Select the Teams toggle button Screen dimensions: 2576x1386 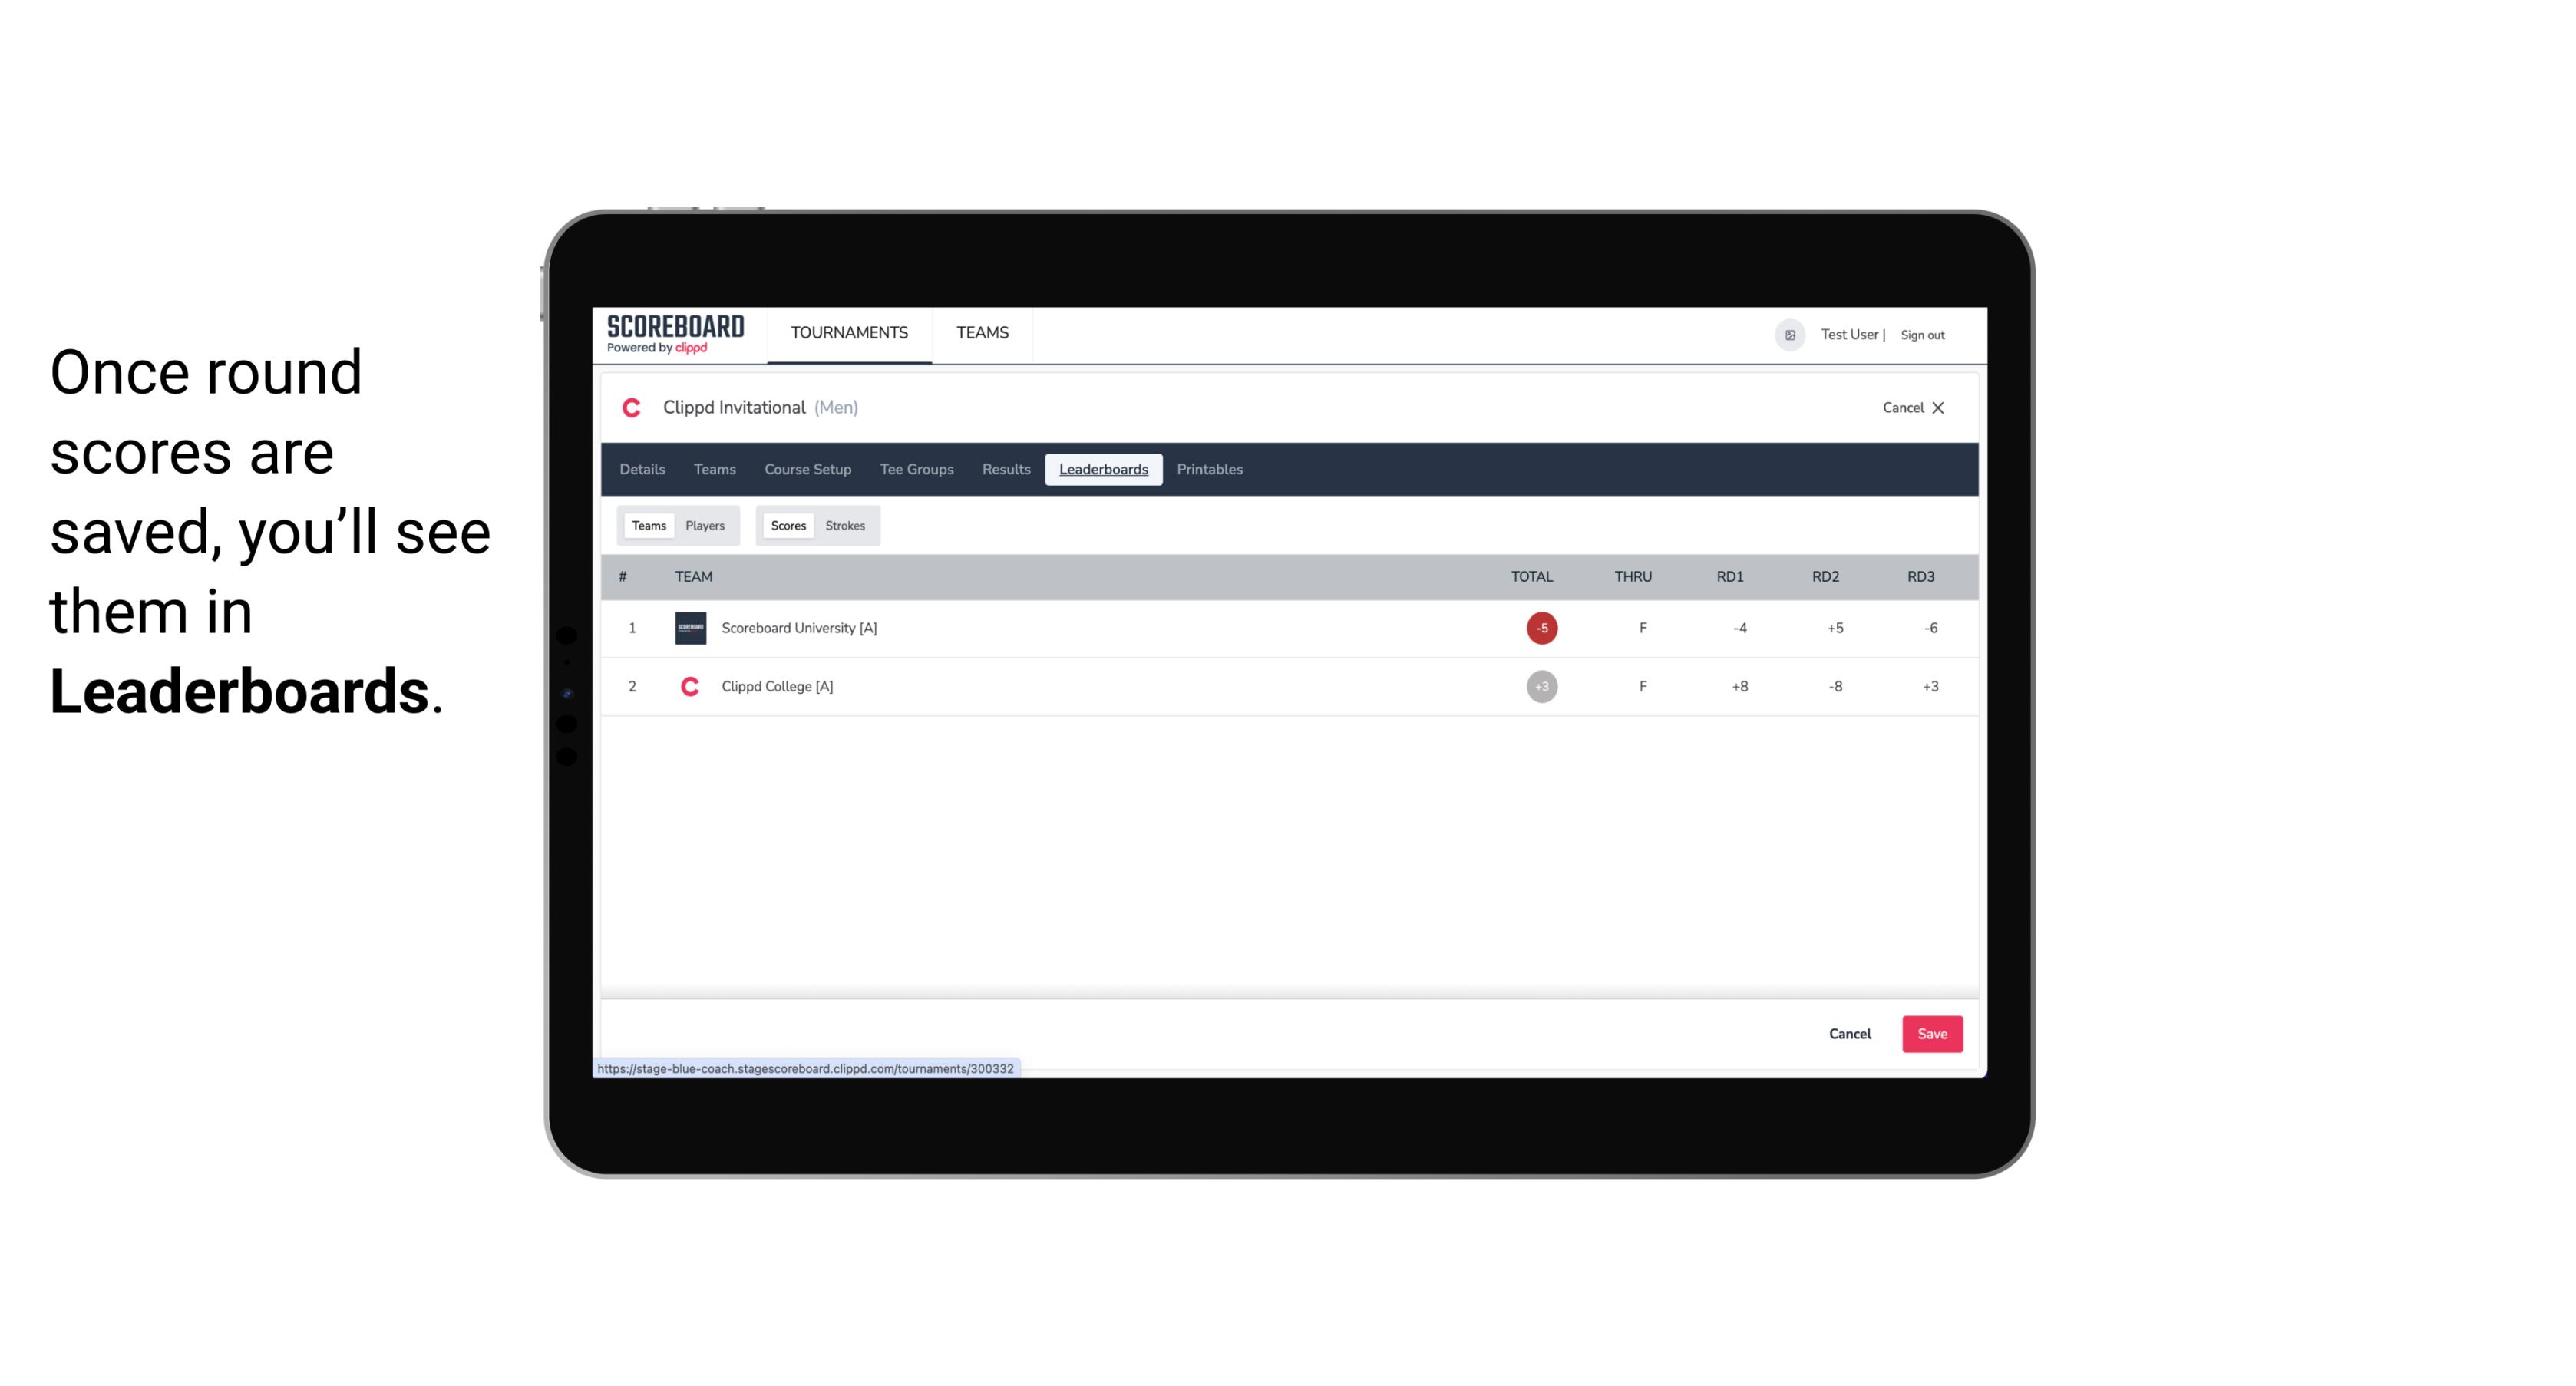tap(649, 526)
